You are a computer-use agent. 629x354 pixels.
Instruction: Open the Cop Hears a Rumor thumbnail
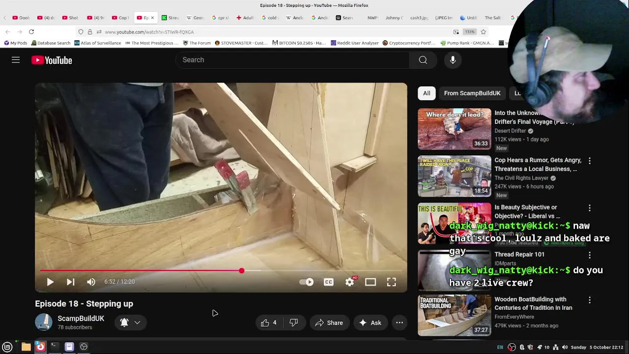[x=454, y=176]
